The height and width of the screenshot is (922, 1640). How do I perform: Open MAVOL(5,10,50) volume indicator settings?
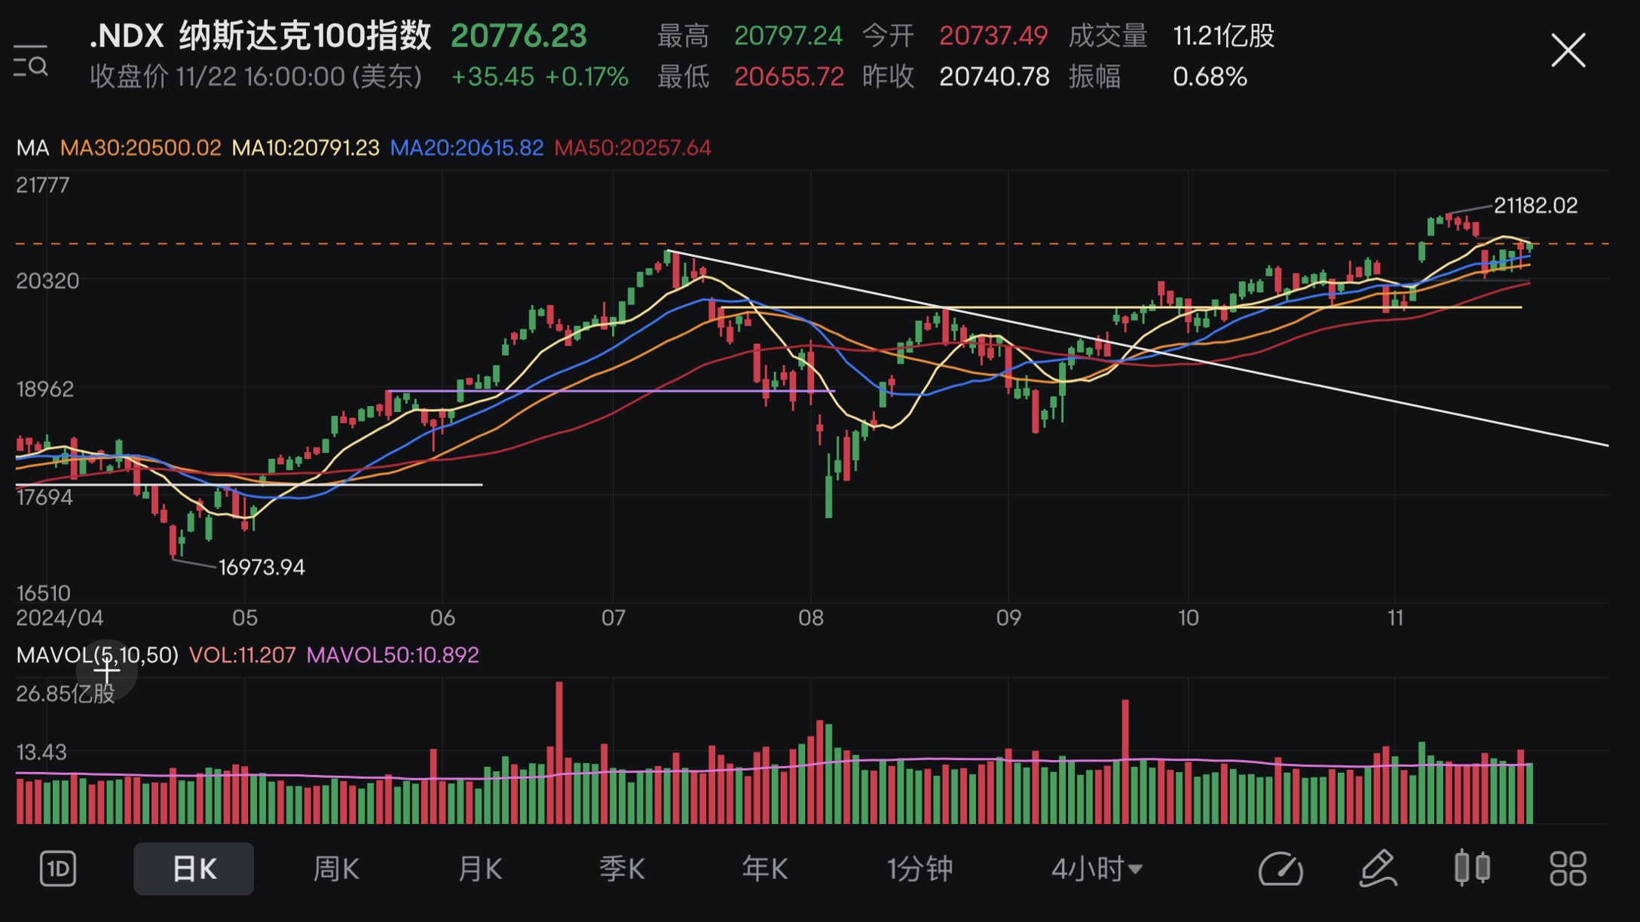click(97, 655)
